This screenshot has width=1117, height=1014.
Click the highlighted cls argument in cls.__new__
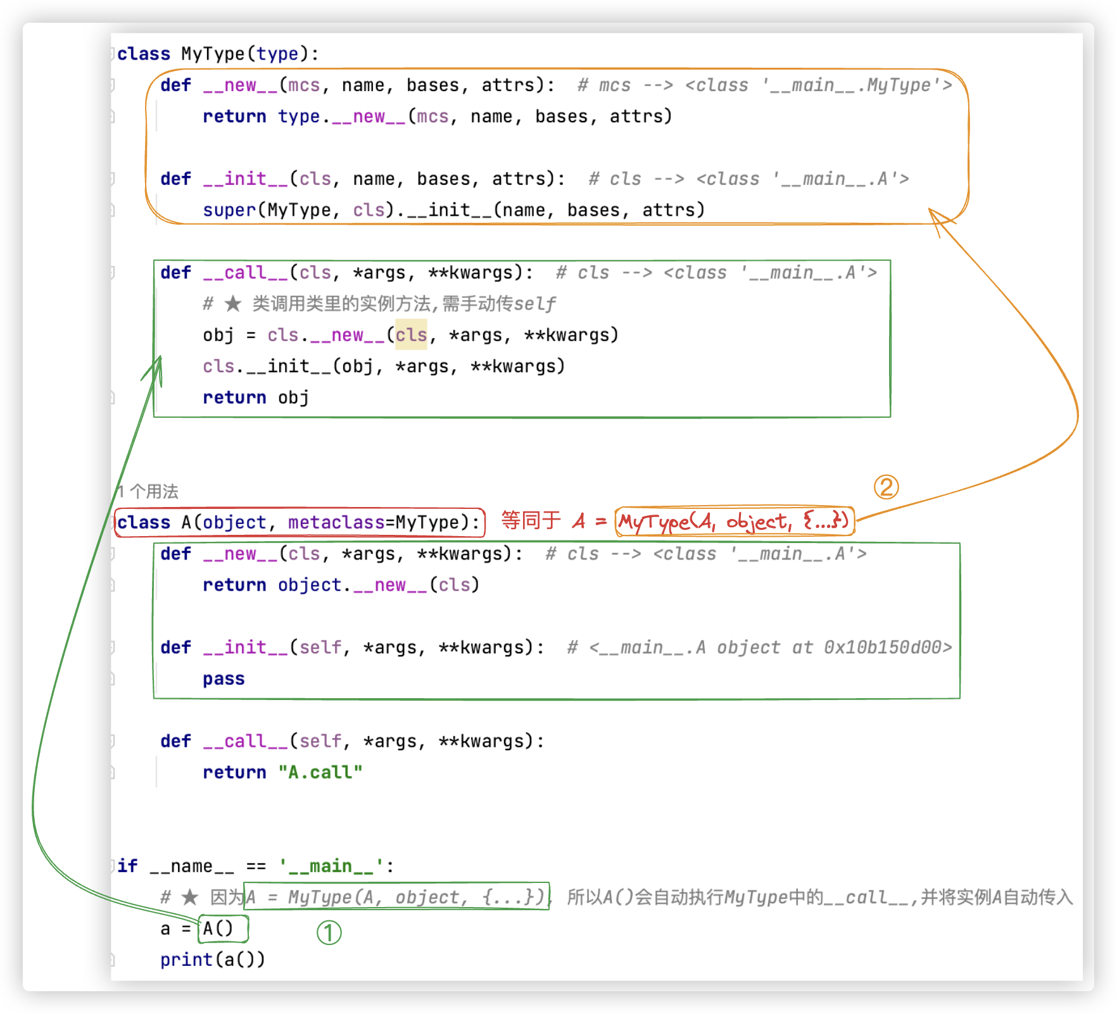coord(411,335)
